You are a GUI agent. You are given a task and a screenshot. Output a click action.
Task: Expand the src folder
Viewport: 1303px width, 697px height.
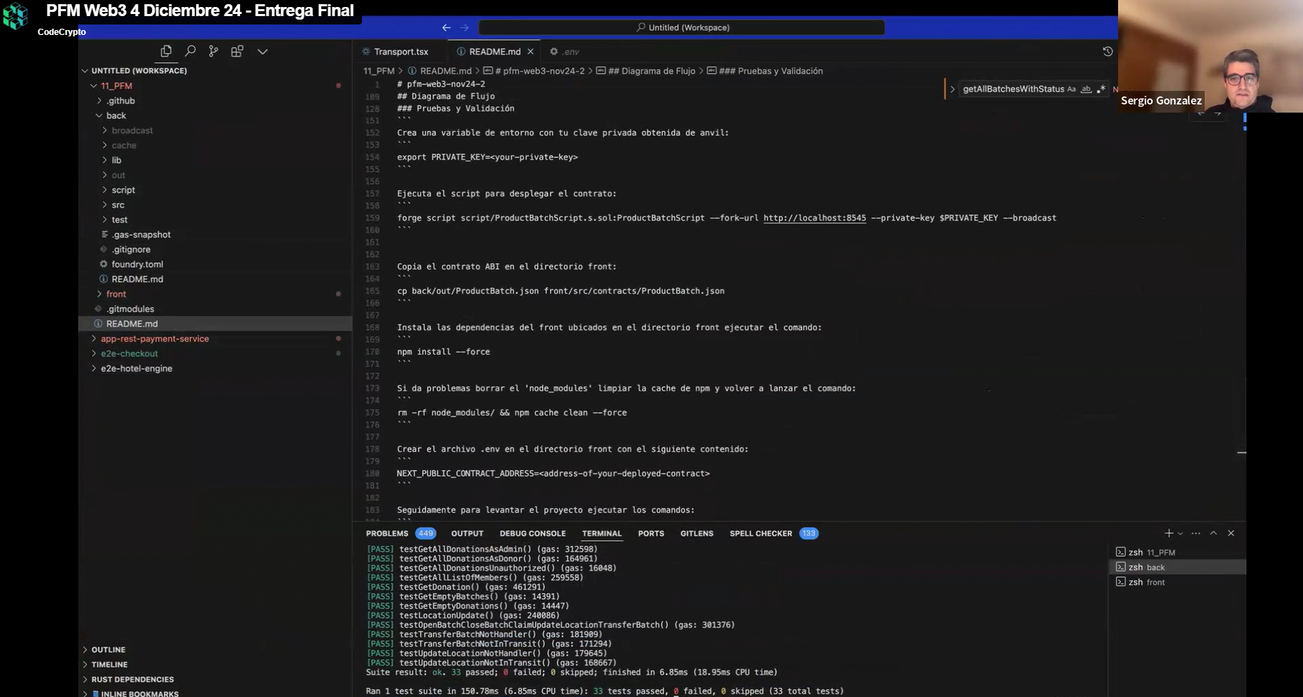point(118,205)
